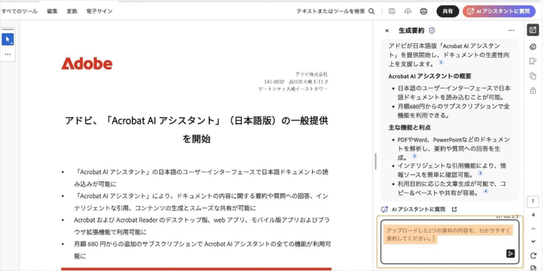Image resolution: width=543 pixels, height=271 pixels.
Task: Open more tools ellipsis in left toolbar
Action: point(8,54)
